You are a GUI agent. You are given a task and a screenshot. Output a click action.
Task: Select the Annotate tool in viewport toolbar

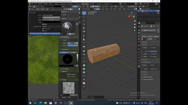coord(84,36)
